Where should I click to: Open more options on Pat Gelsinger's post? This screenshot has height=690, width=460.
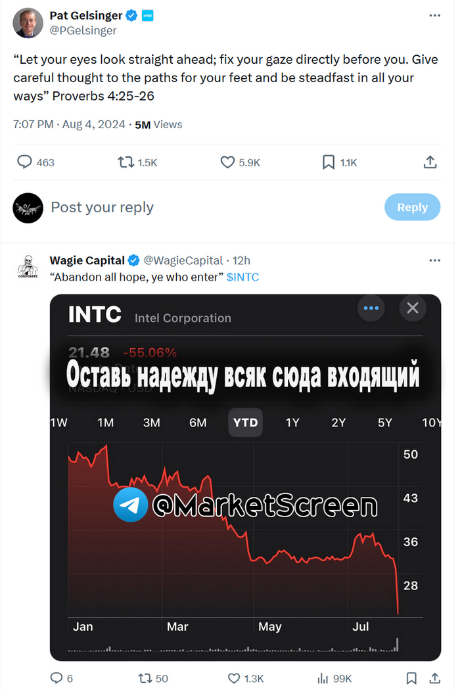tap(434, 15)
